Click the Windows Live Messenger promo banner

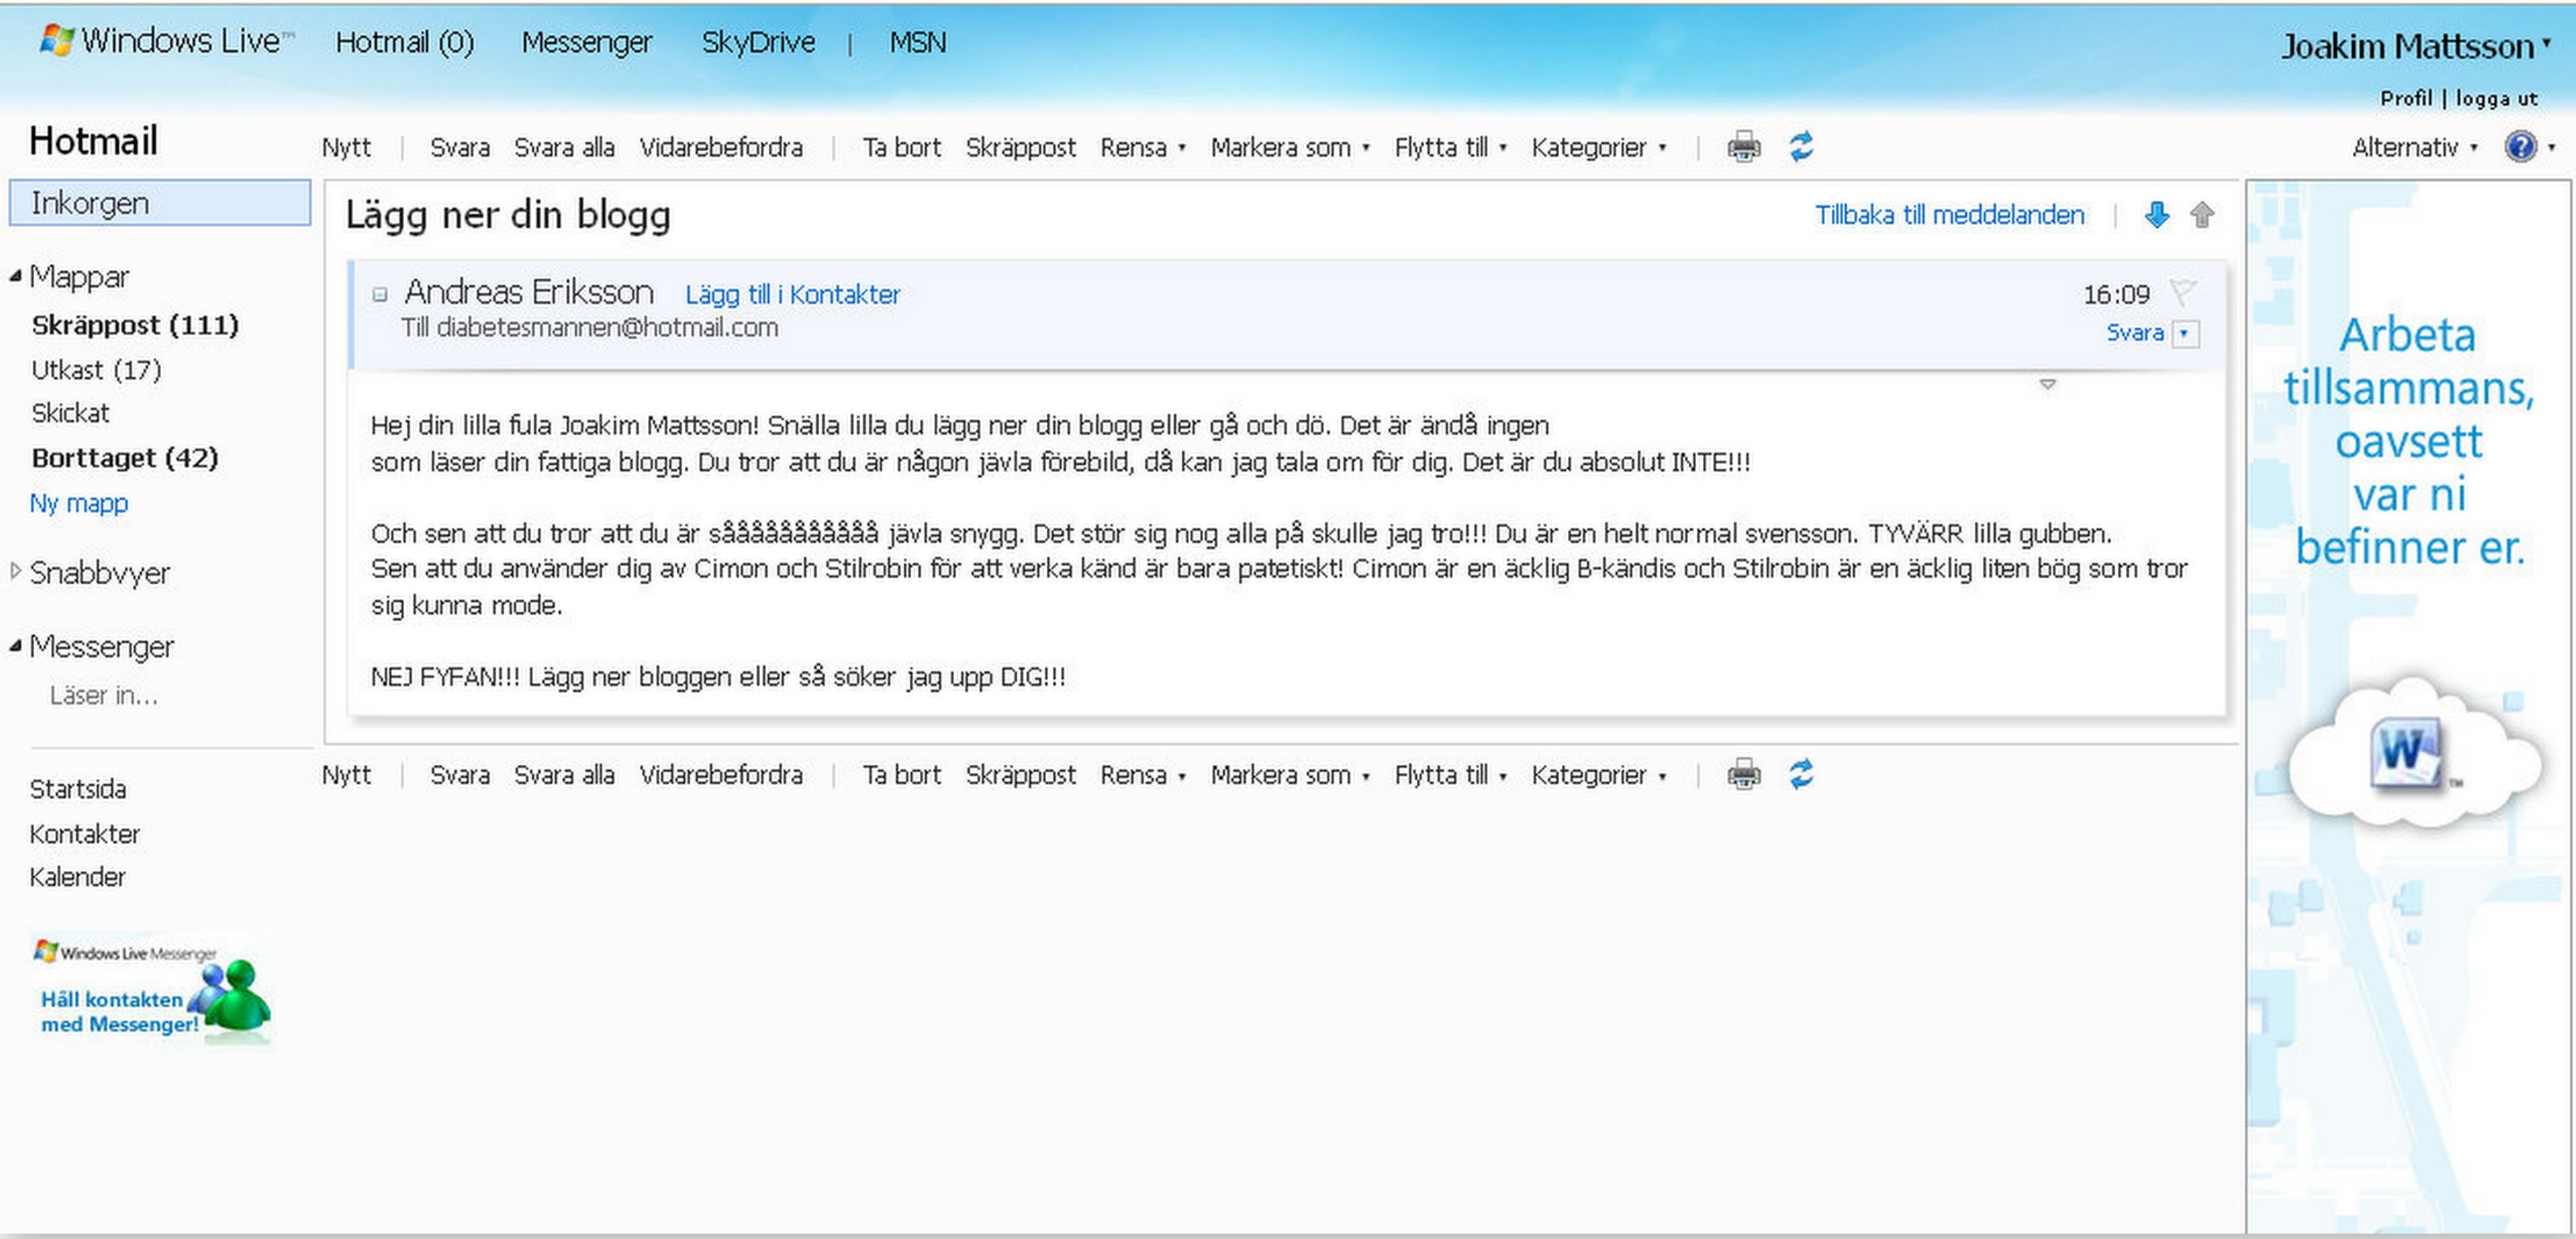point(152,990)
